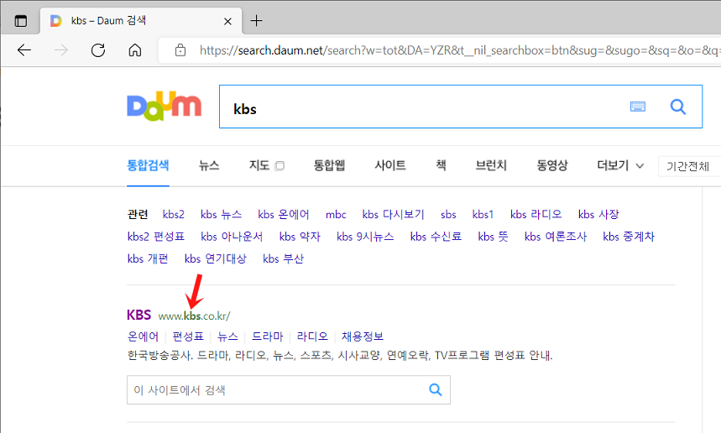Screen dimensions: 721x433
Task: Open related search sbs
Action: click(x=448, y=215)
